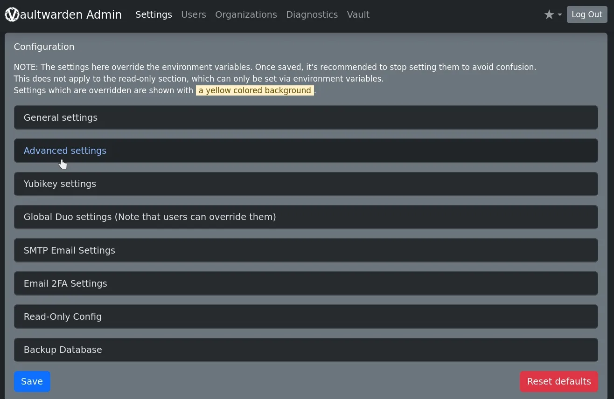Click the Log Out button
614x399 pixels.
click(586, 14)
